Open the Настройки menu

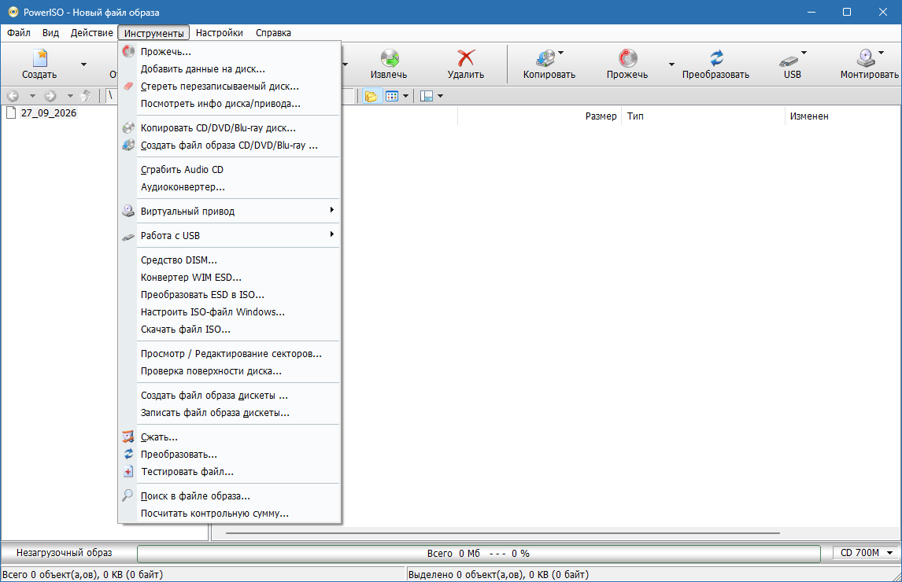click(219, 33)
